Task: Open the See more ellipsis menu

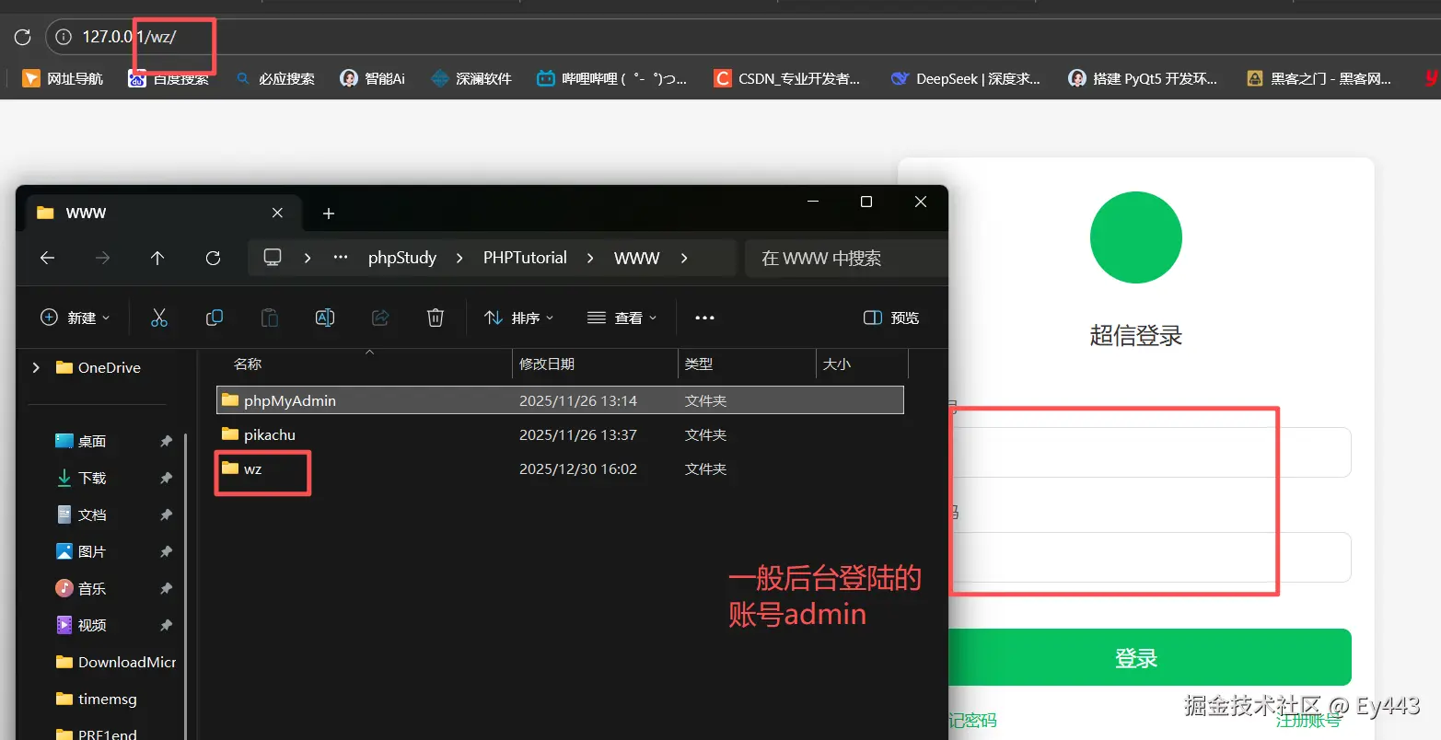Action: click(x=704, y=318)
